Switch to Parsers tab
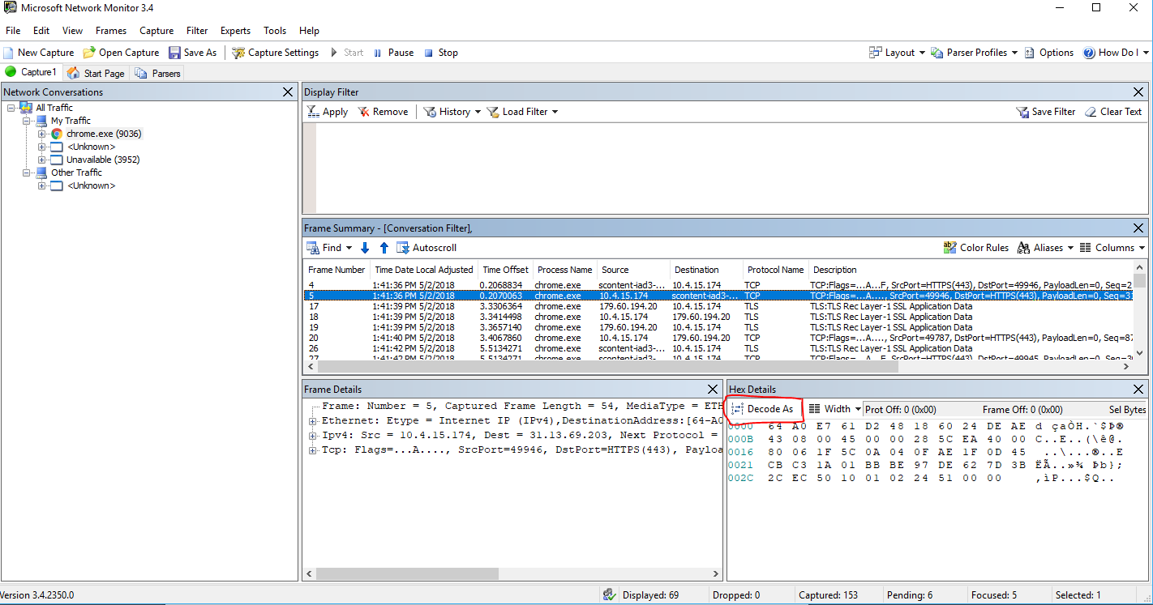 click(x=158, y=73)
